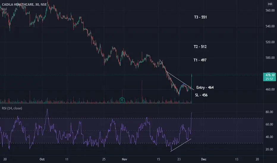Click the '25' date label on time axis

pos(104,159)
